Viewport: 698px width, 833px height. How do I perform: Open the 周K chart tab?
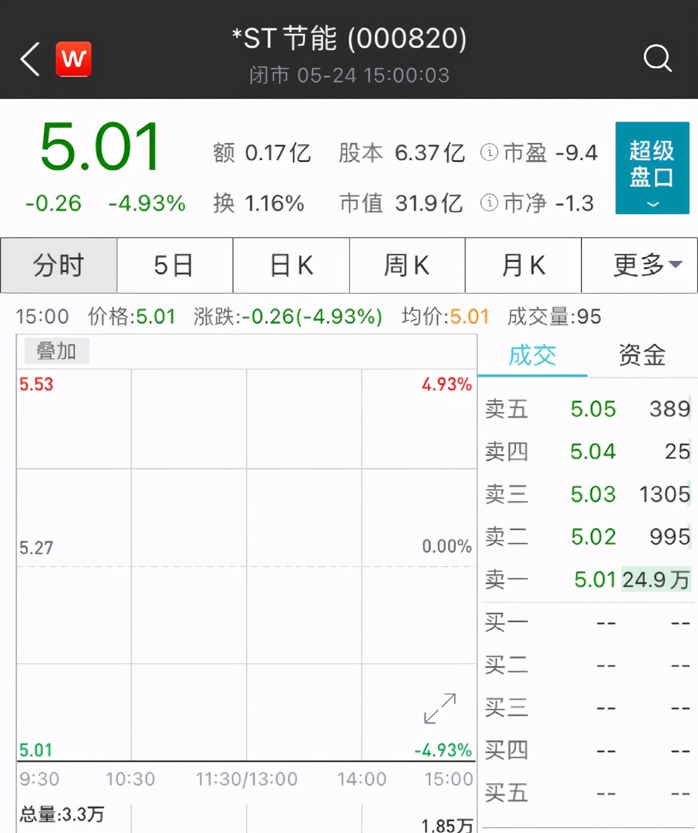coord(407,265)
